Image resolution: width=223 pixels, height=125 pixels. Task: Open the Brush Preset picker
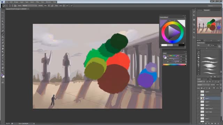point(10,6)
